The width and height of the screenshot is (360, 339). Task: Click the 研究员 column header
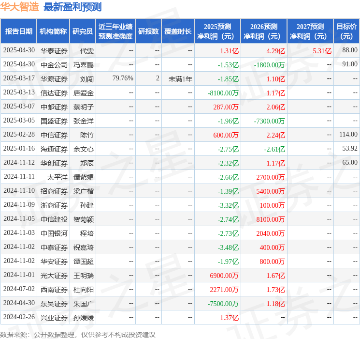coord(83,31)
